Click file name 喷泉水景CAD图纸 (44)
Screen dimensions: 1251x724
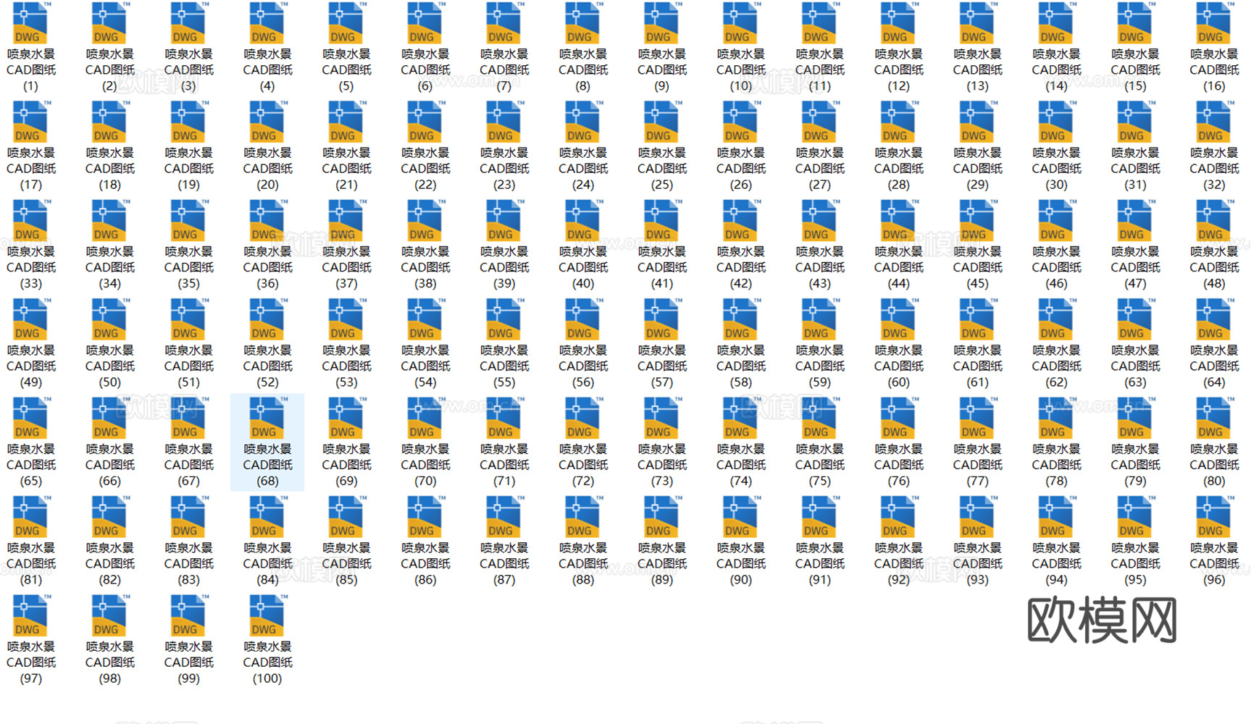(898, 268)
